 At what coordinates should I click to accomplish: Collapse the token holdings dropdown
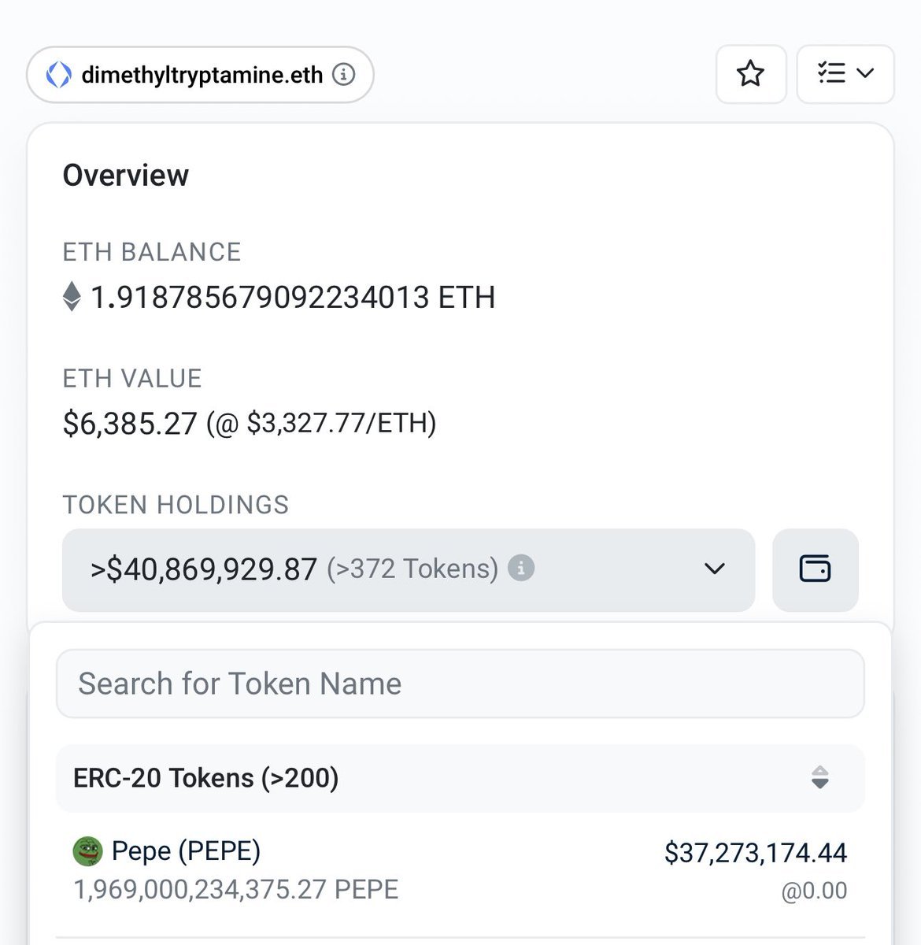tap(409, 569)
